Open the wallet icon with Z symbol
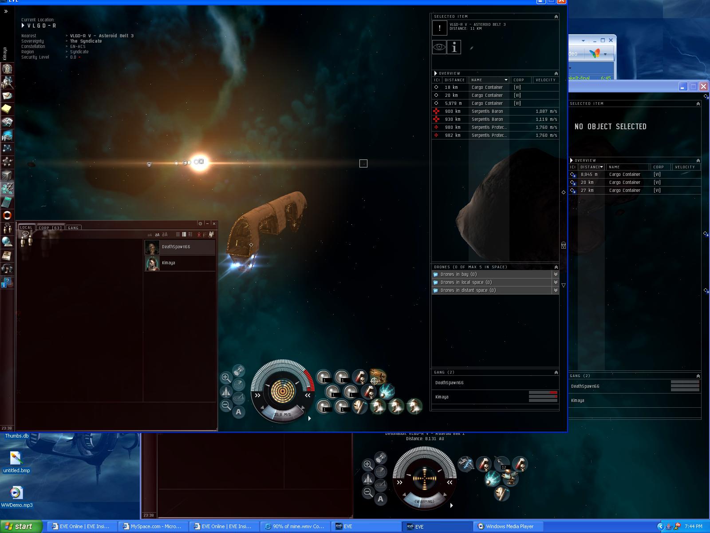 click(7, 188)
